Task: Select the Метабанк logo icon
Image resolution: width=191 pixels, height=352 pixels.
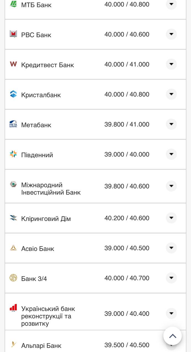Action: click(x=13, y=124)
